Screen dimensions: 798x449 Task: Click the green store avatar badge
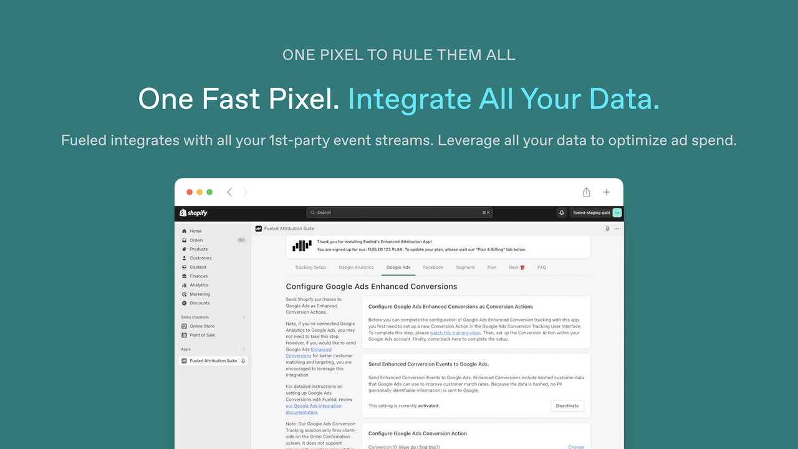617,213
